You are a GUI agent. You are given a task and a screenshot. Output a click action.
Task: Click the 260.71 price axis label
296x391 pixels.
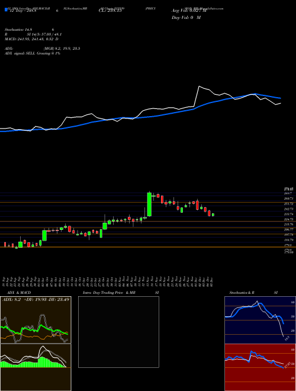[289, 198]
